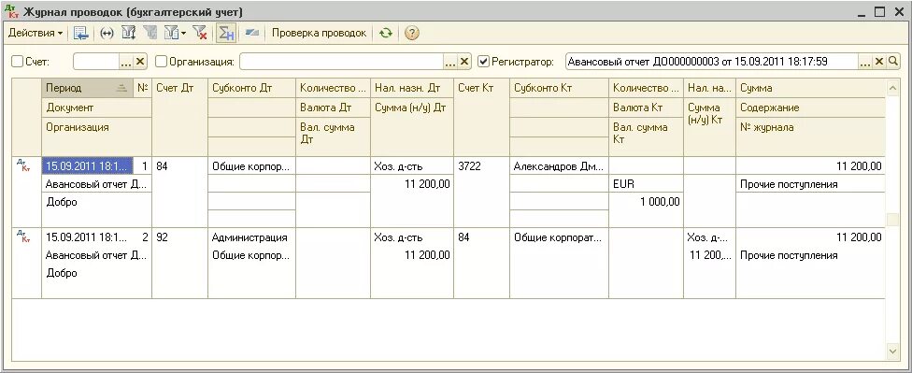Image resolution: width=912 pixels, height=373 pixels.
Task: Click the date interval (↔) icon
Action: 107,33
